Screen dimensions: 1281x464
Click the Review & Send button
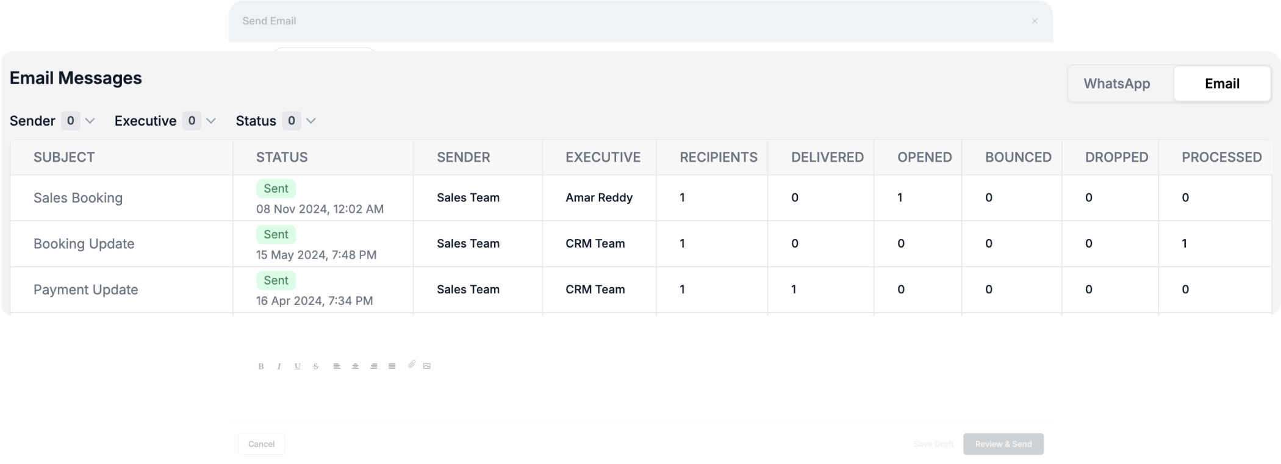pos(1003,444)
